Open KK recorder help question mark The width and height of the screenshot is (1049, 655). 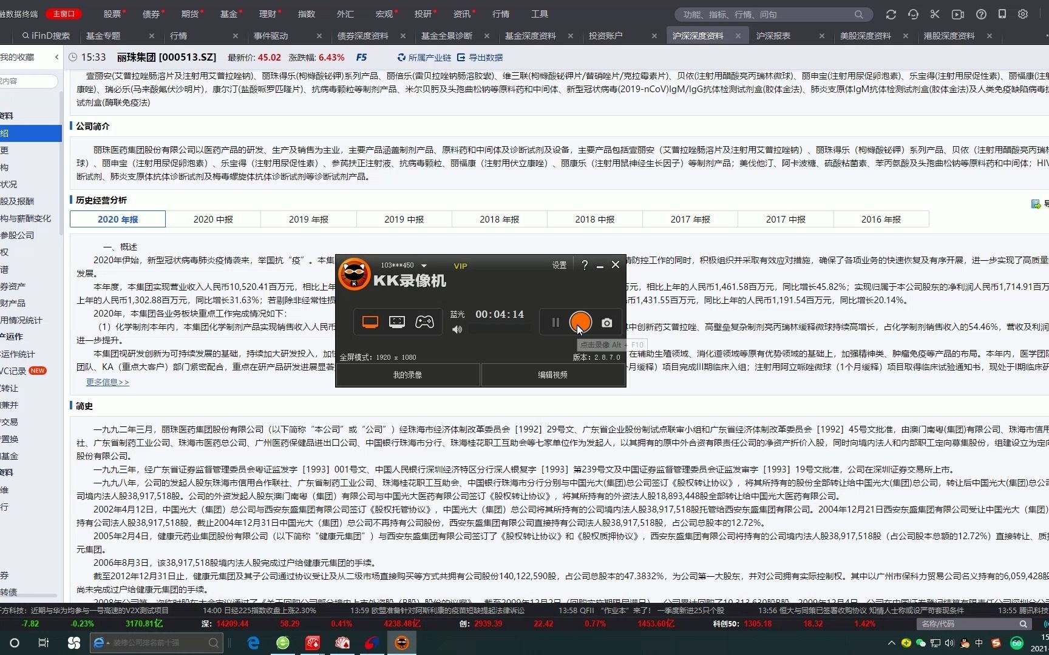[x=585, y=265]
